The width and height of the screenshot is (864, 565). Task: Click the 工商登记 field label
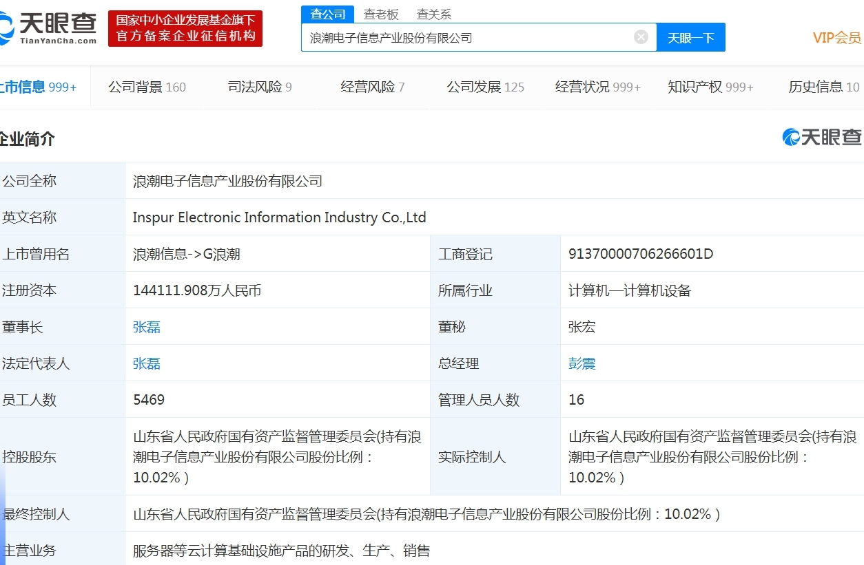click(x=465, y=254)
